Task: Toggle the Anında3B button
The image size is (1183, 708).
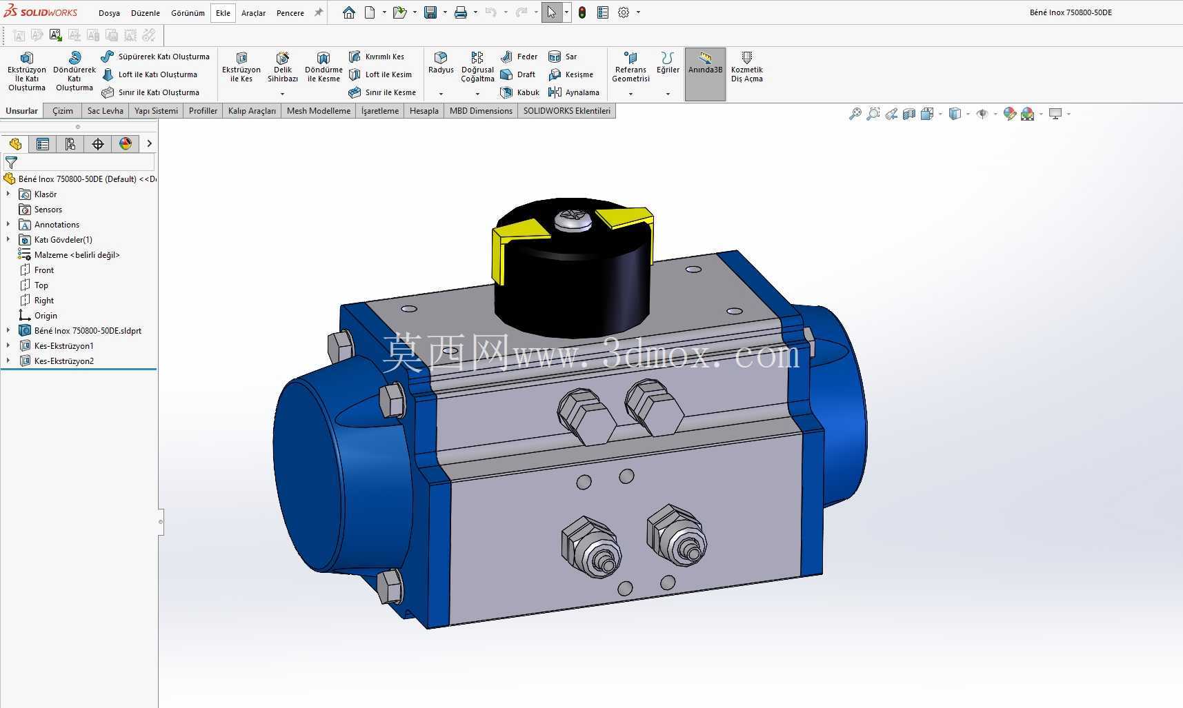Action: click(x=705, y=74)
